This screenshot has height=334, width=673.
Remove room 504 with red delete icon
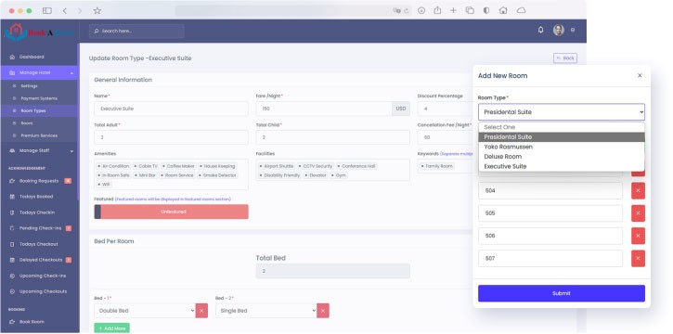coord(638,191)
